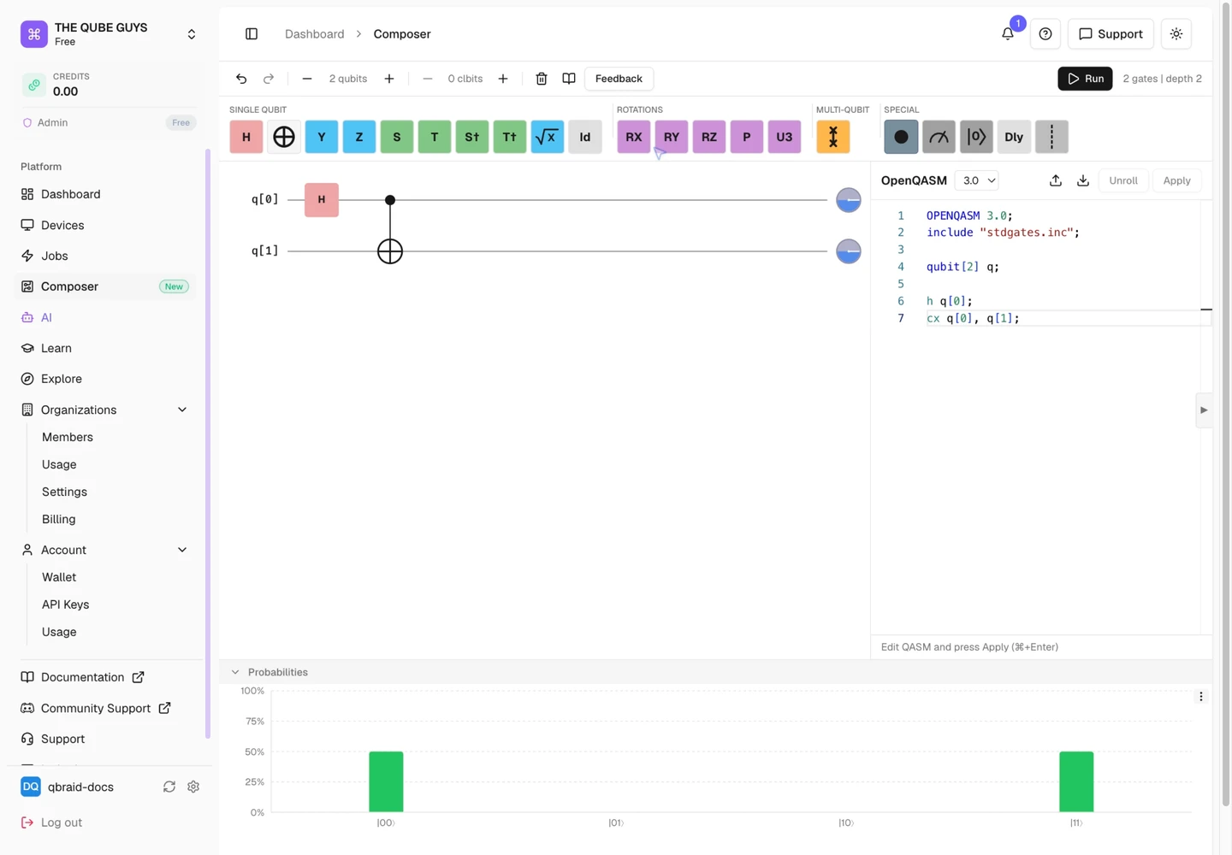
Task: Click the q[0] Bloch sphere indicator
Action: [x=849, y=200]
